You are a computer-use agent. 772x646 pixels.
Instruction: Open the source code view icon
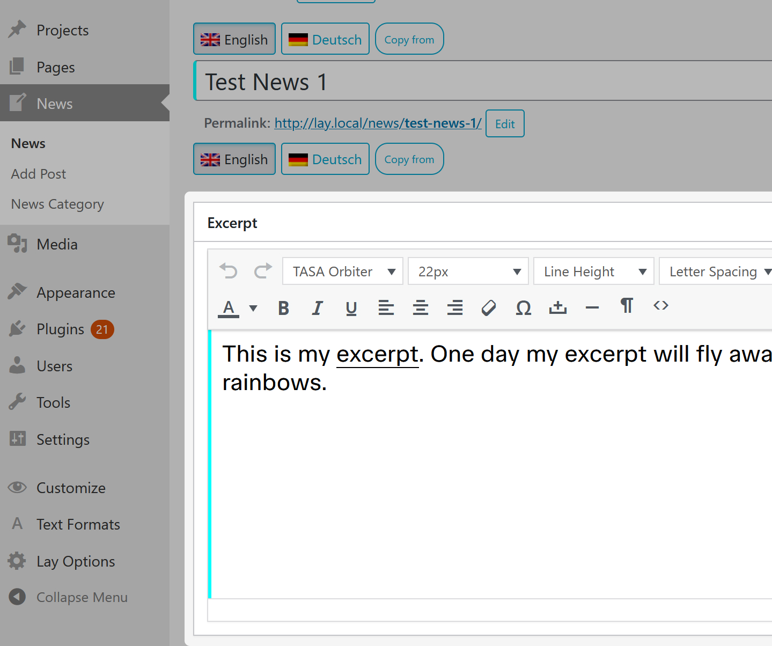click(660, 306)
